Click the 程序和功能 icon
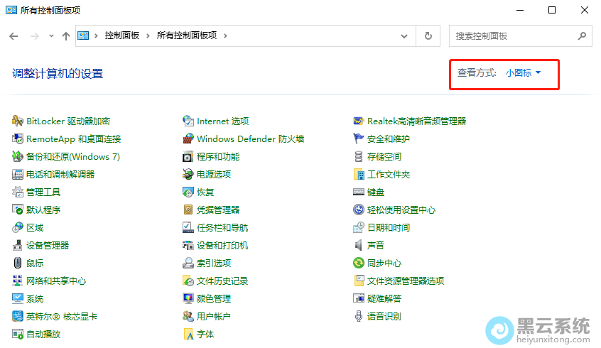601x348 pixels. click(188, 156)
